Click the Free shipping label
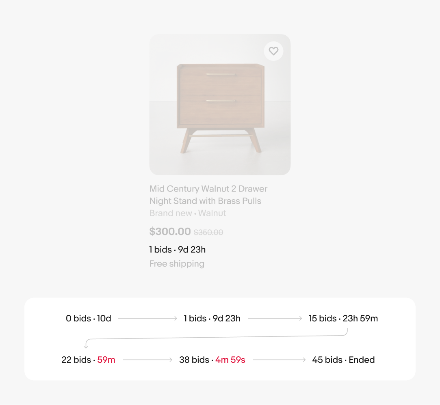 point(177,264)
